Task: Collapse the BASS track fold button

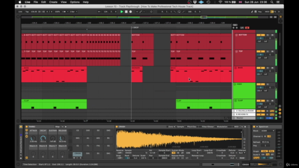Action: pos(235,68)
